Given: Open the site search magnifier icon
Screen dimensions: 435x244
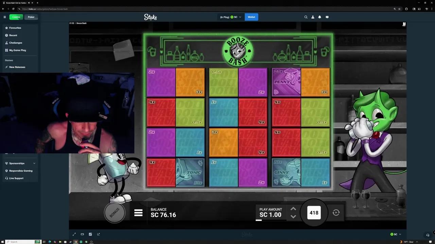Looking at the screenshot, I should [306, 17].
